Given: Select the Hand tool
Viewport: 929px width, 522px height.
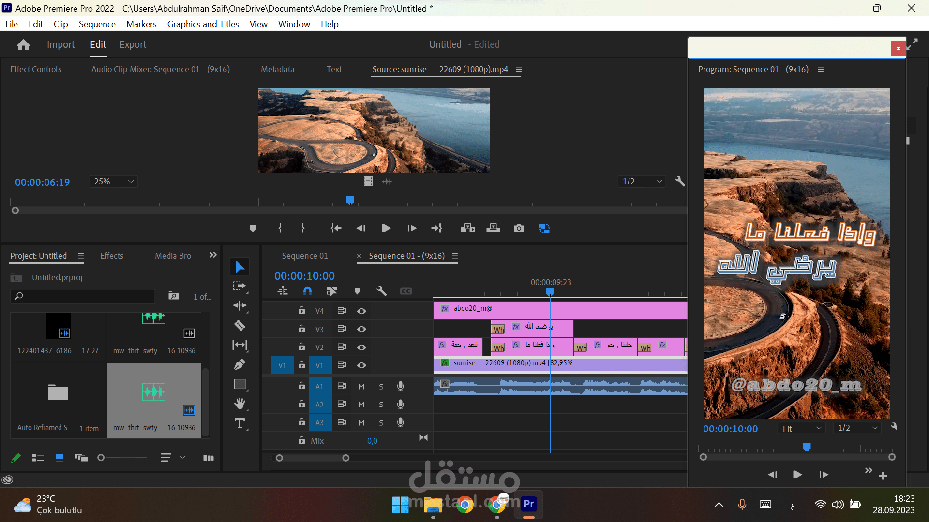Looking at the screenshot, I should [x=240, y=404].
